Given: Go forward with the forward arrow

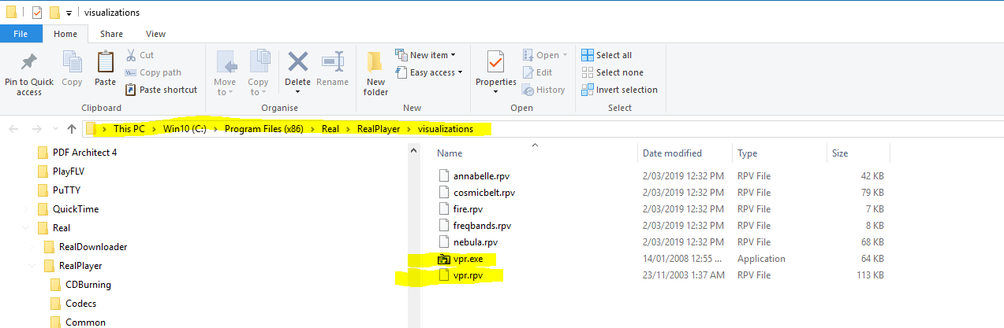Looking at the screenshot, I should (37, 129).
